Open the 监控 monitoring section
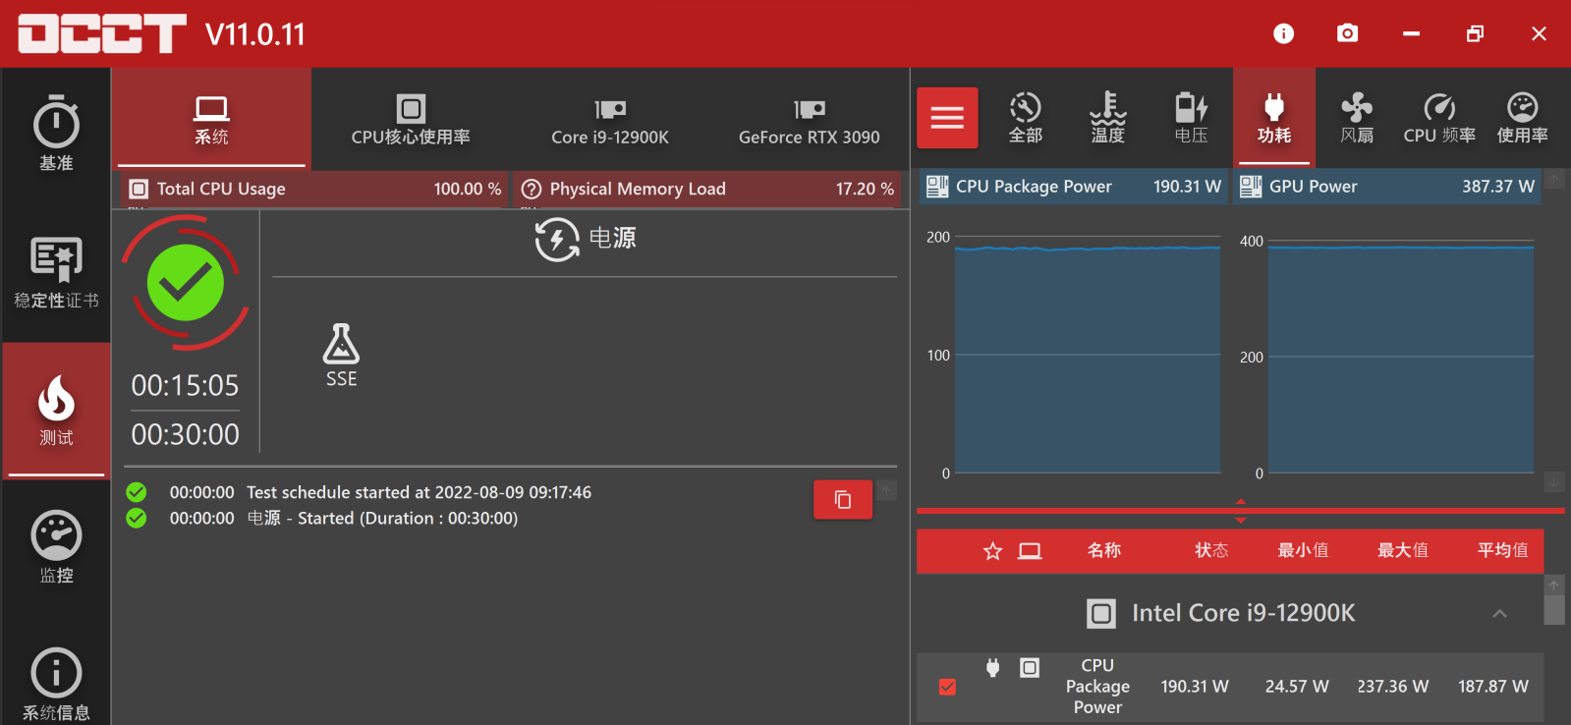The height and width of the screenshot is (725, 1571). [x=56, y=547]
